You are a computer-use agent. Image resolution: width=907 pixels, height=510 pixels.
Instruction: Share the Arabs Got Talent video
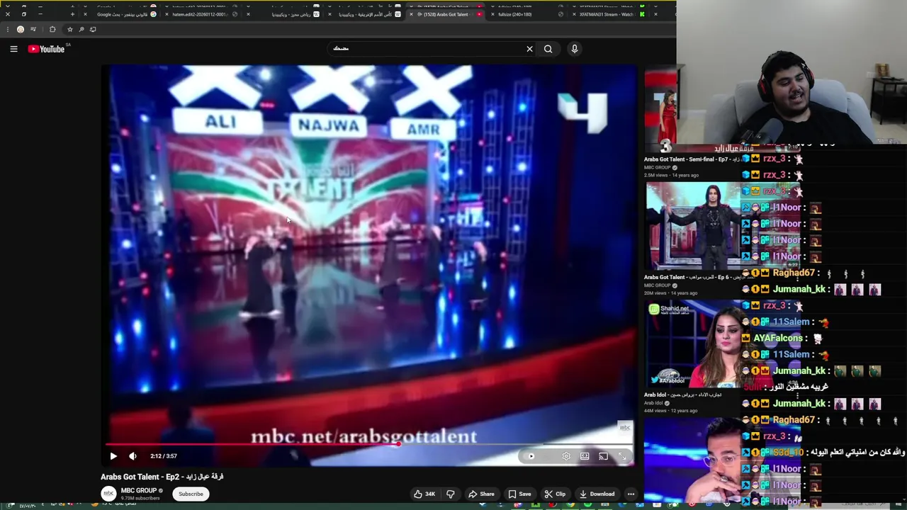[481, 494]
